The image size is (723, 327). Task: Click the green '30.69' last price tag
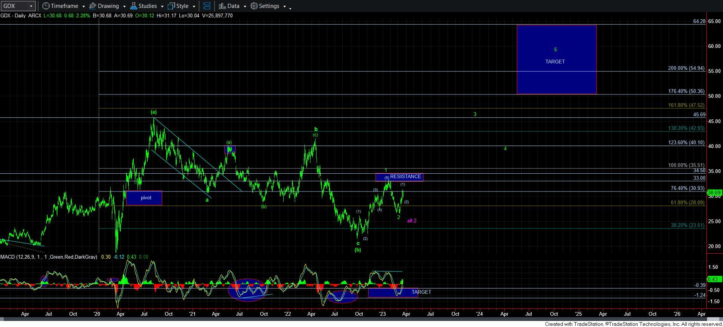click(714, 193)
